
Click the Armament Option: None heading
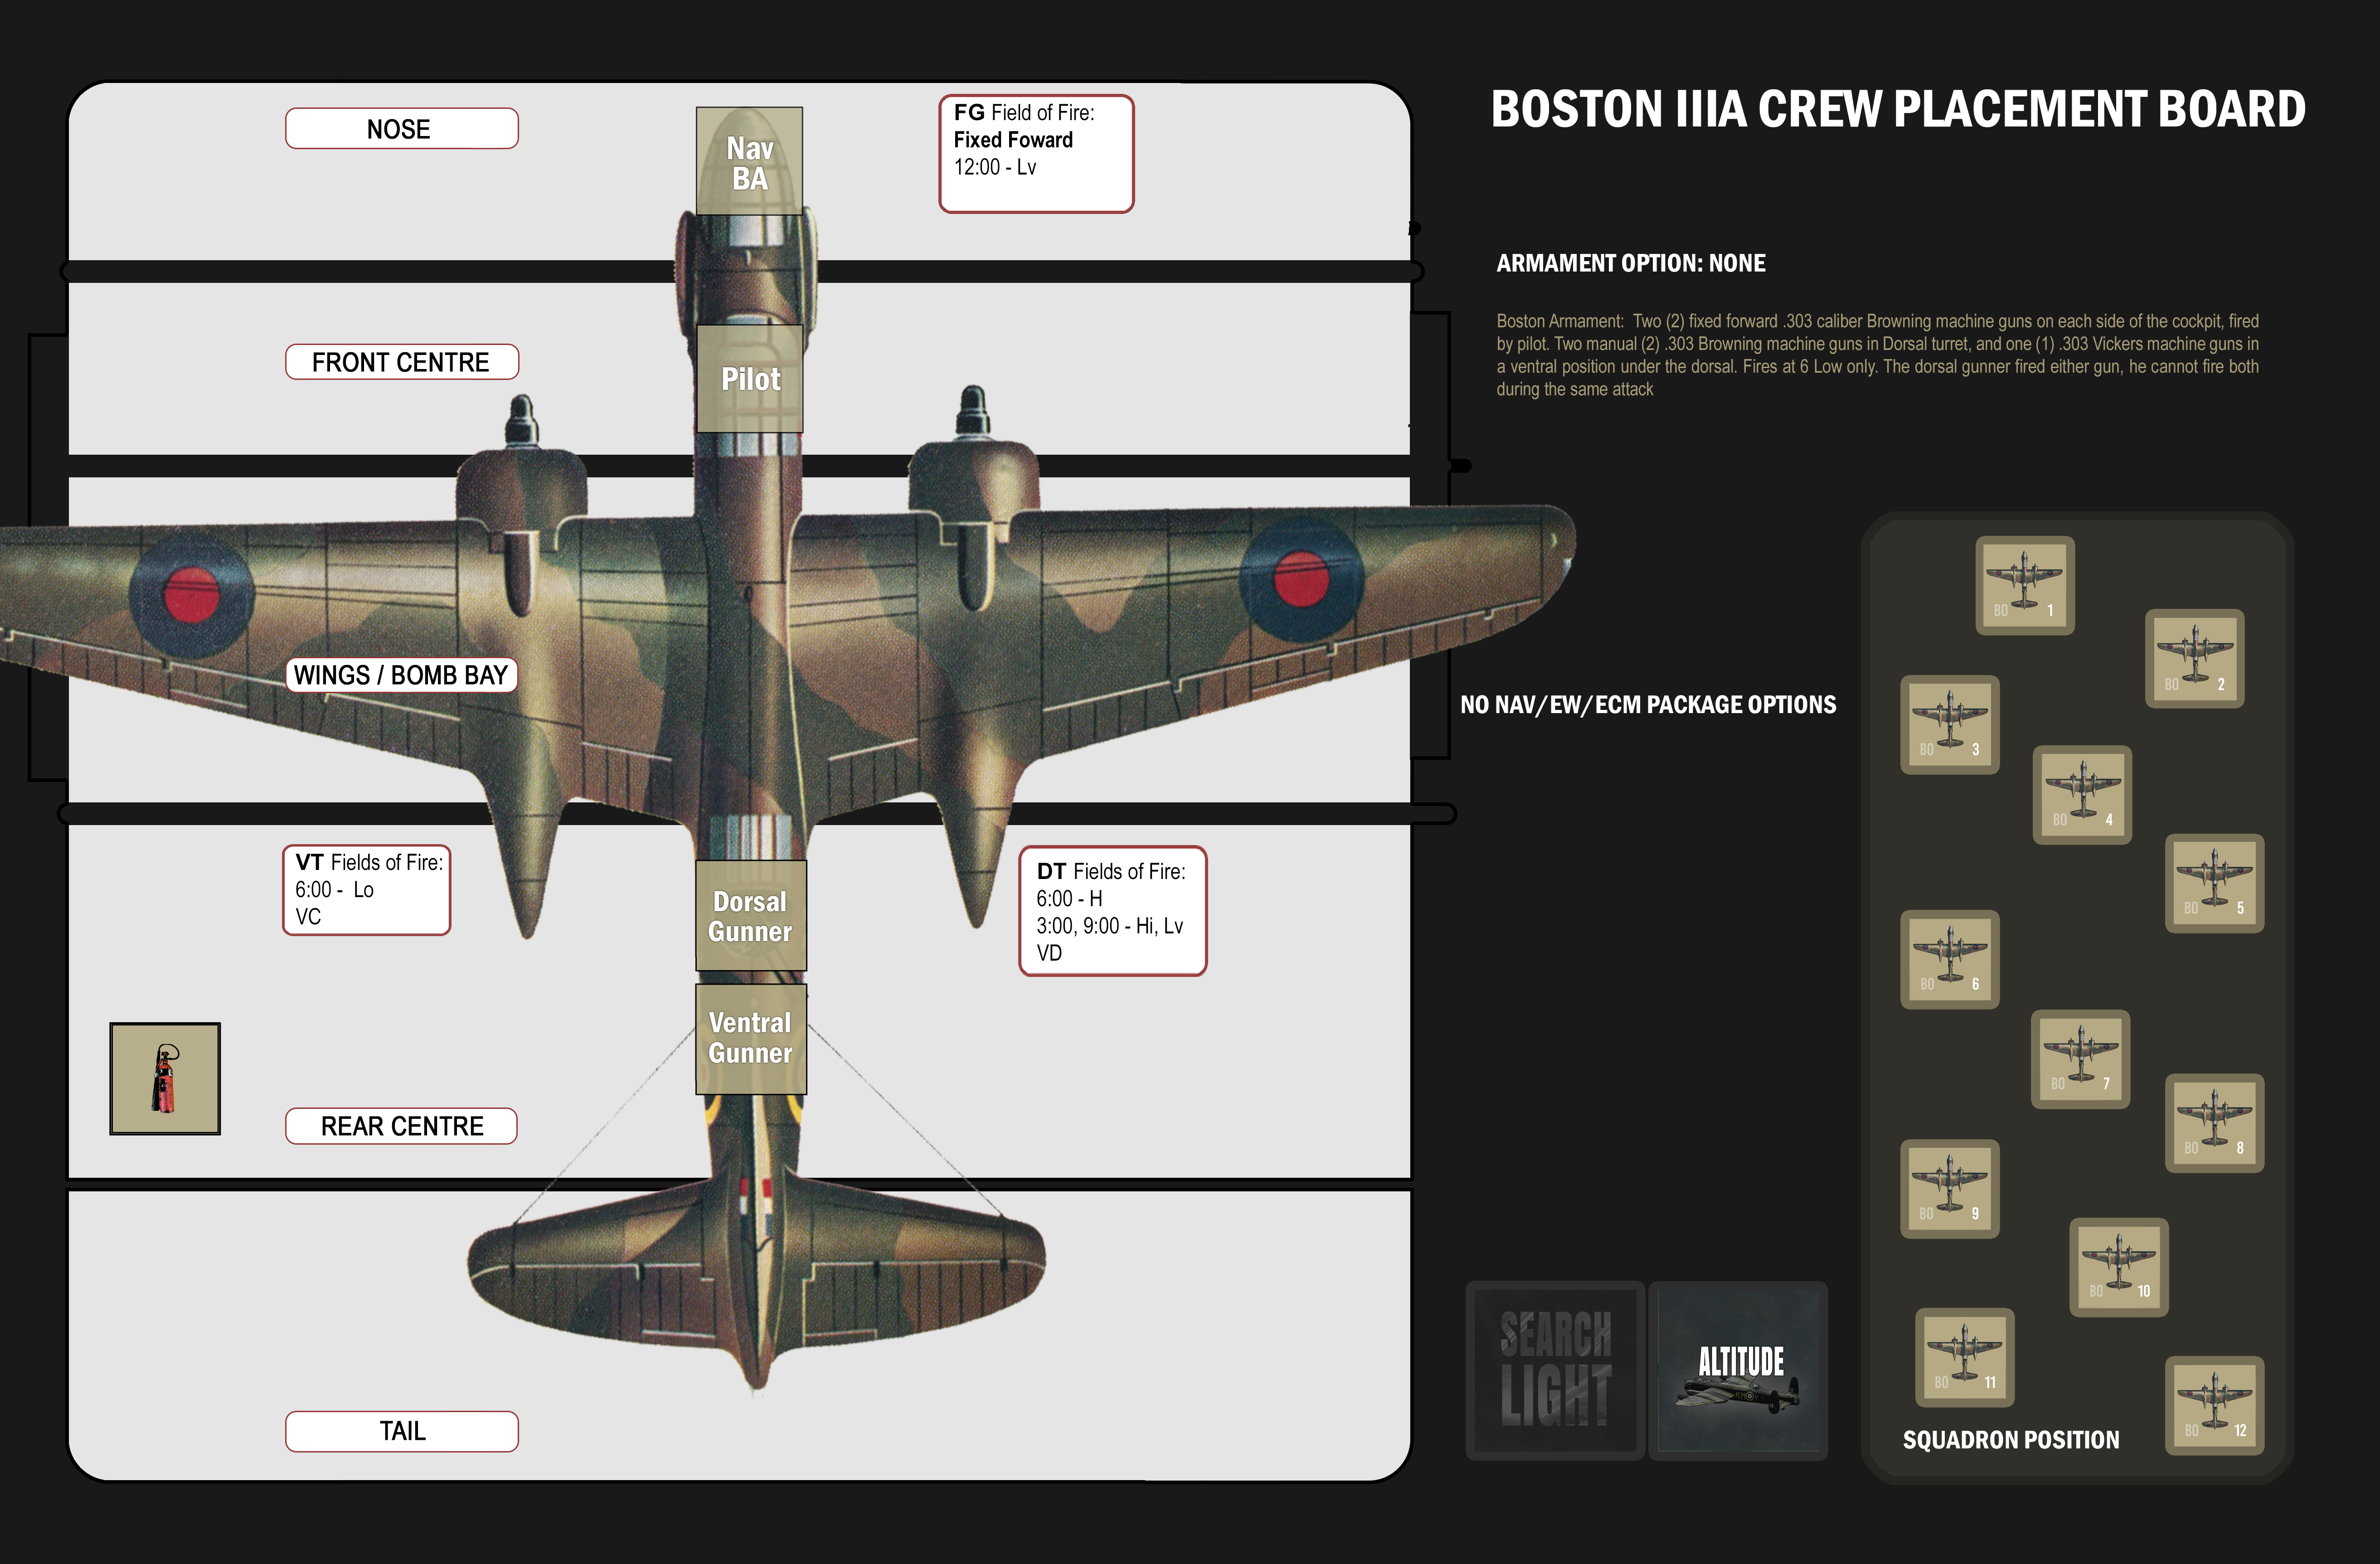(x=1631, y=263)
